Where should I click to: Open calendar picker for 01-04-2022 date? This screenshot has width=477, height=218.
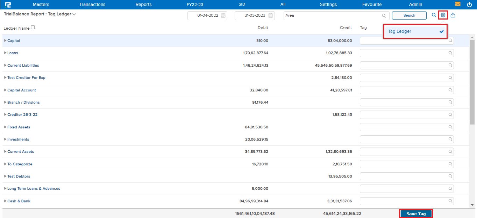coord(223,16)
